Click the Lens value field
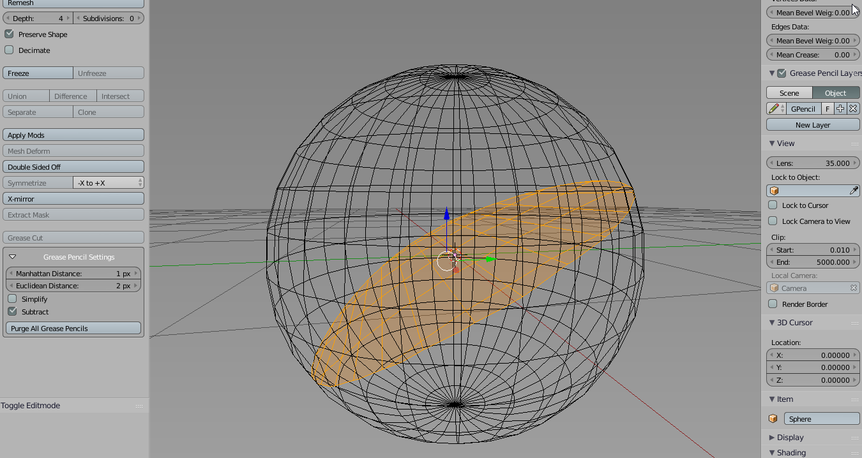862x458 pixels. point(813,163)
